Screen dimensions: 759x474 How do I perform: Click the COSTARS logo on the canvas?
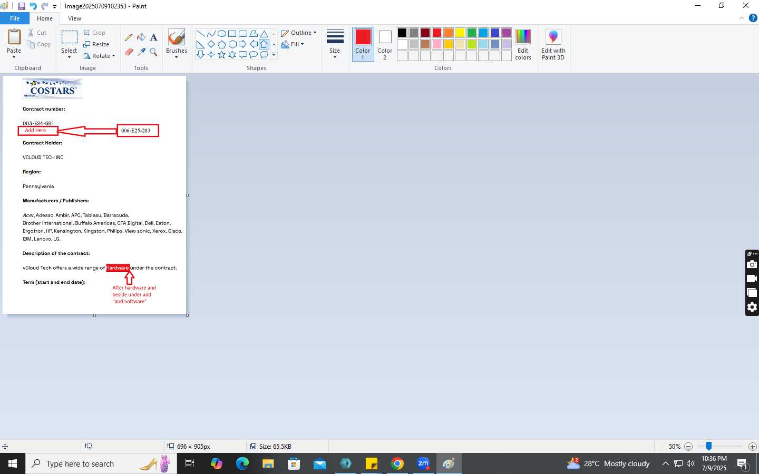52,88
